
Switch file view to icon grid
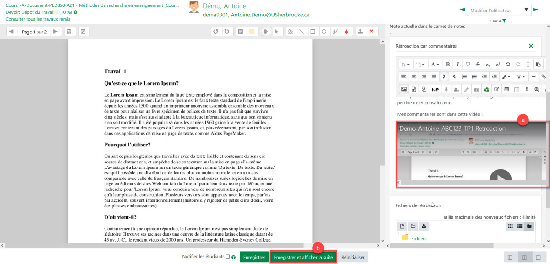tap(510, 226)
